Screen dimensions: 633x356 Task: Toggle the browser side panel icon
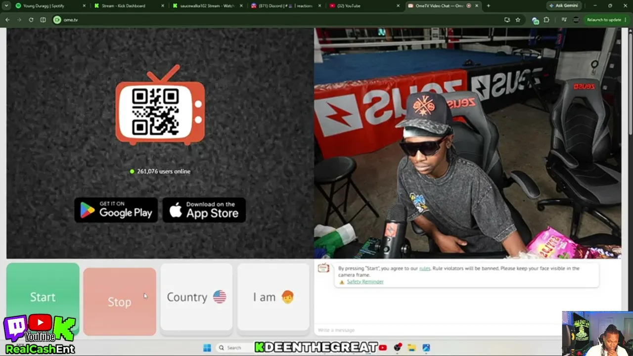43,20
